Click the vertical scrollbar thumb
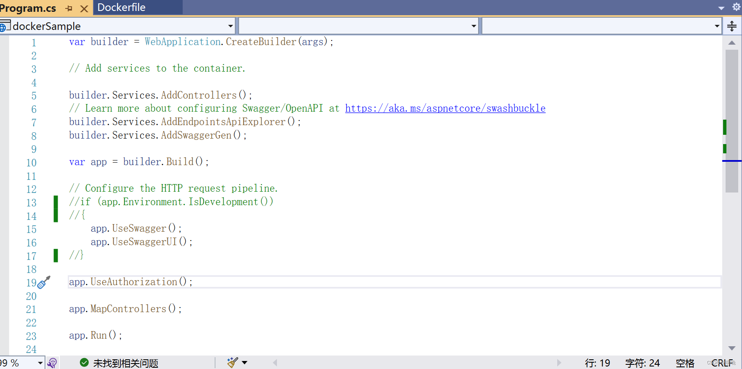Viewport: 742px width, 369px height. 732,121
